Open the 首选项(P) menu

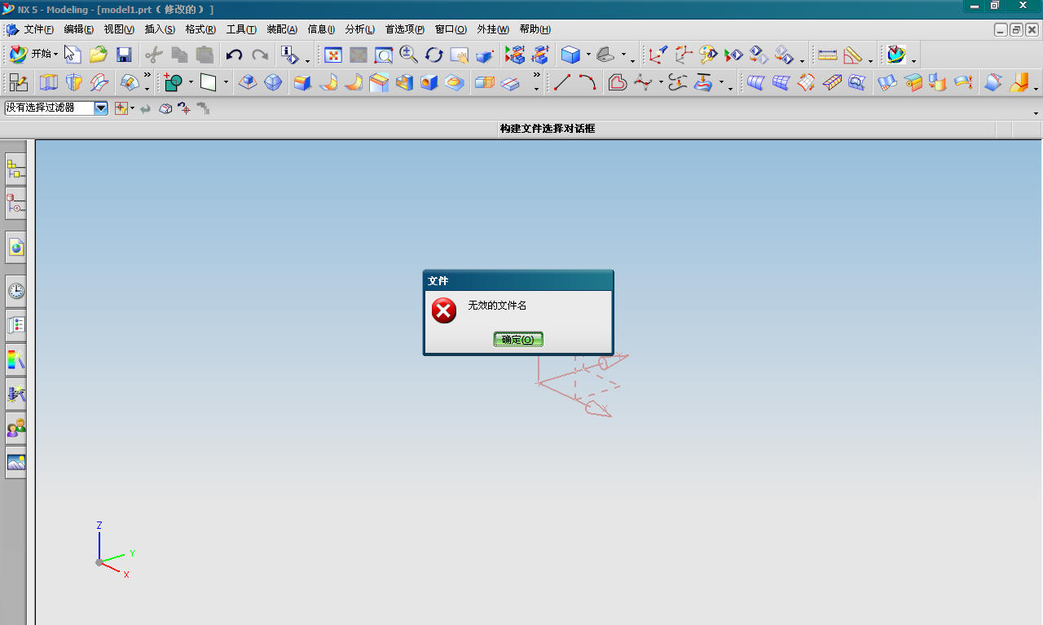(405, 29)
